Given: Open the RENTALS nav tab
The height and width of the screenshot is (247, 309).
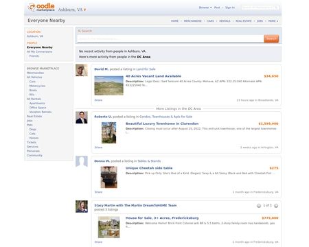Looking at the screenshot, I should (225, 21).
